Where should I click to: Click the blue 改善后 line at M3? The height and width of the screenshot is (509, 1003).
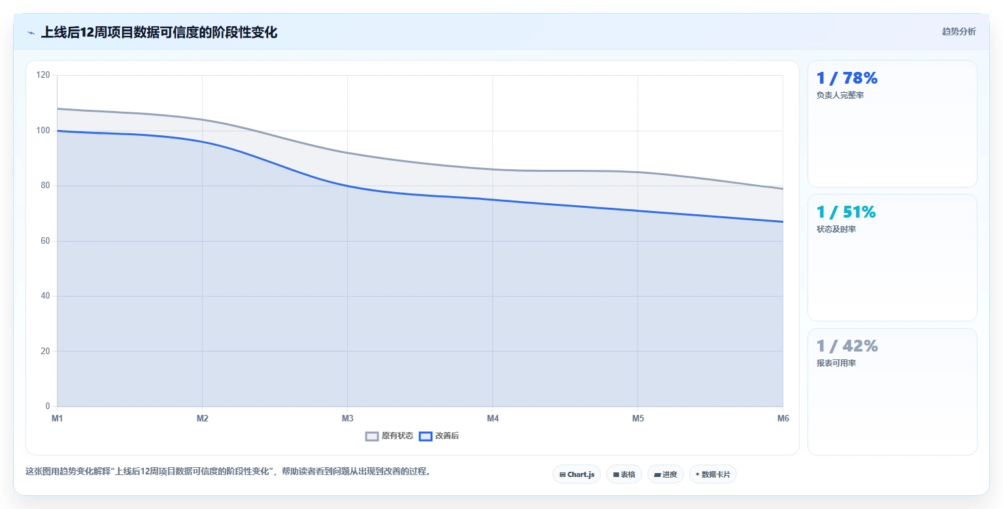(347, 186)
